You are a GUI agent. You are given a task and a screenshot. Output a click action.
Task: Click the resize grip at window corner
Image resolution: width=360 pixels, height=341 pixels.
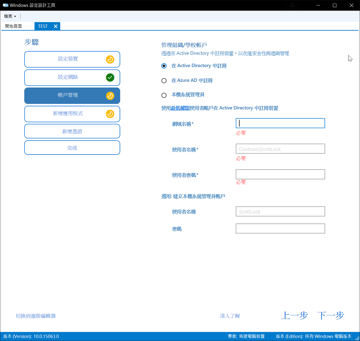pyautogui.click(x=357, y=338)
